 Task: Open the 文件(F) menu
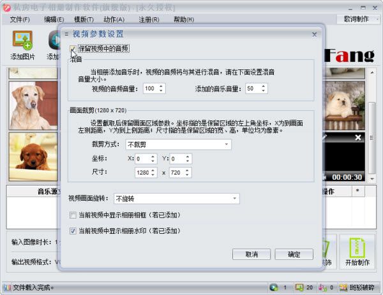tap(20, 19)
